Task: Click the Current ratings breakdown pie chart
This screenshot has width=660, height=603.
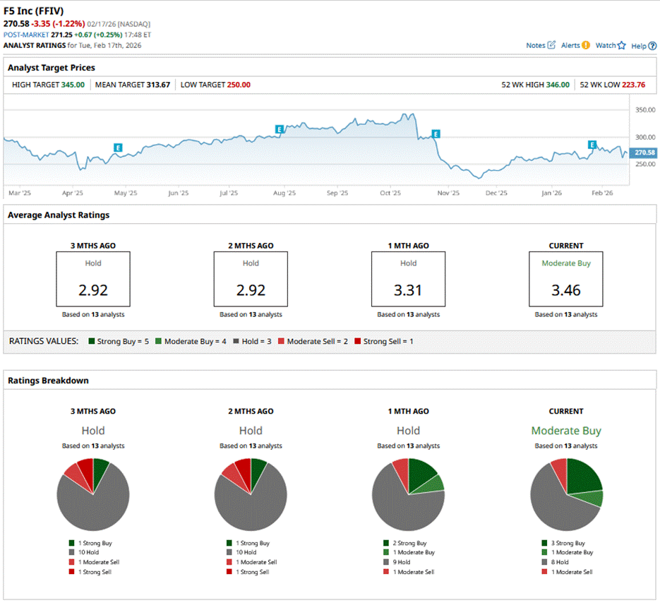Action: click(x=566, y=494)
